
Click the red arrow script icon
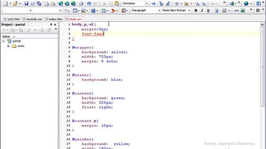pos(113,10)
